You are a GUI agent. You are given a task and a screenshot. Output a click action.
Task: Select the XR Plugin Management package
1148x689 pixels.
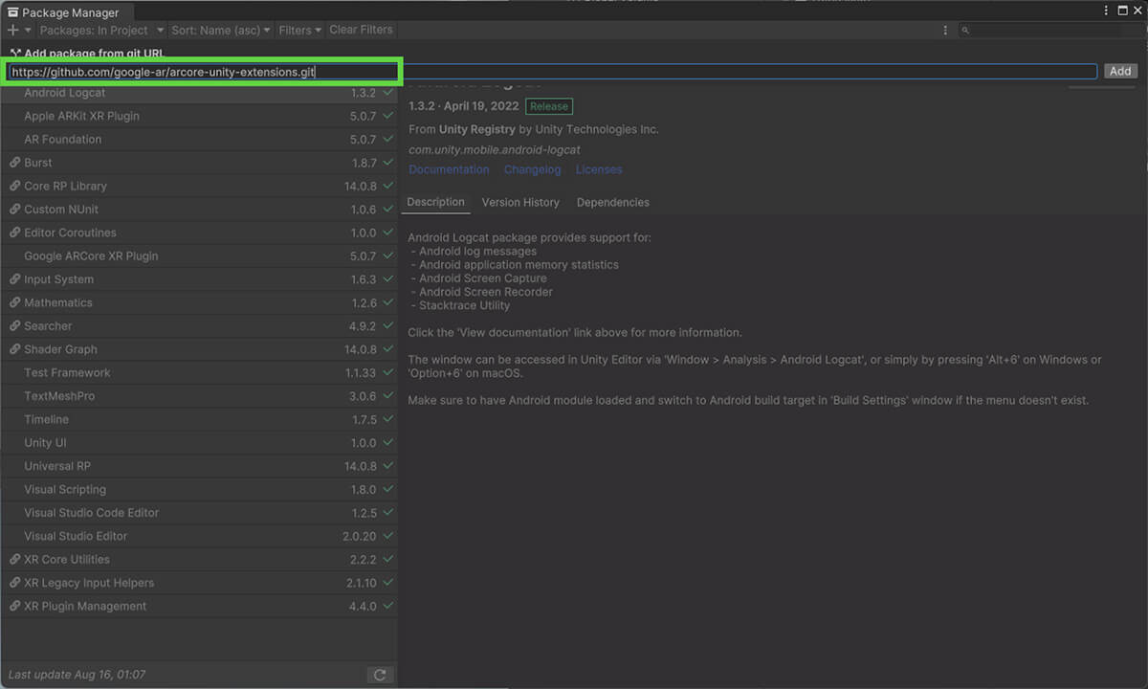click(199, 606)
